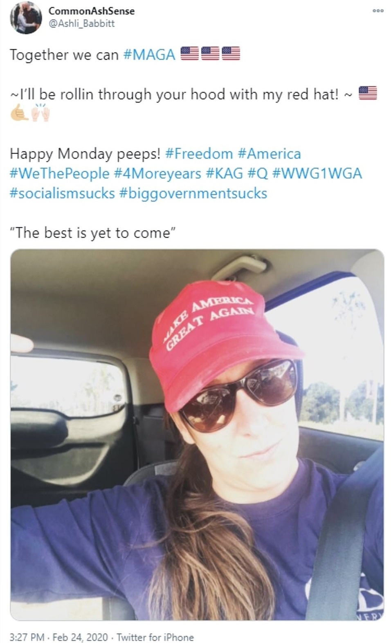Click the @Ashli_Babbitt handle

coord(82,23)
